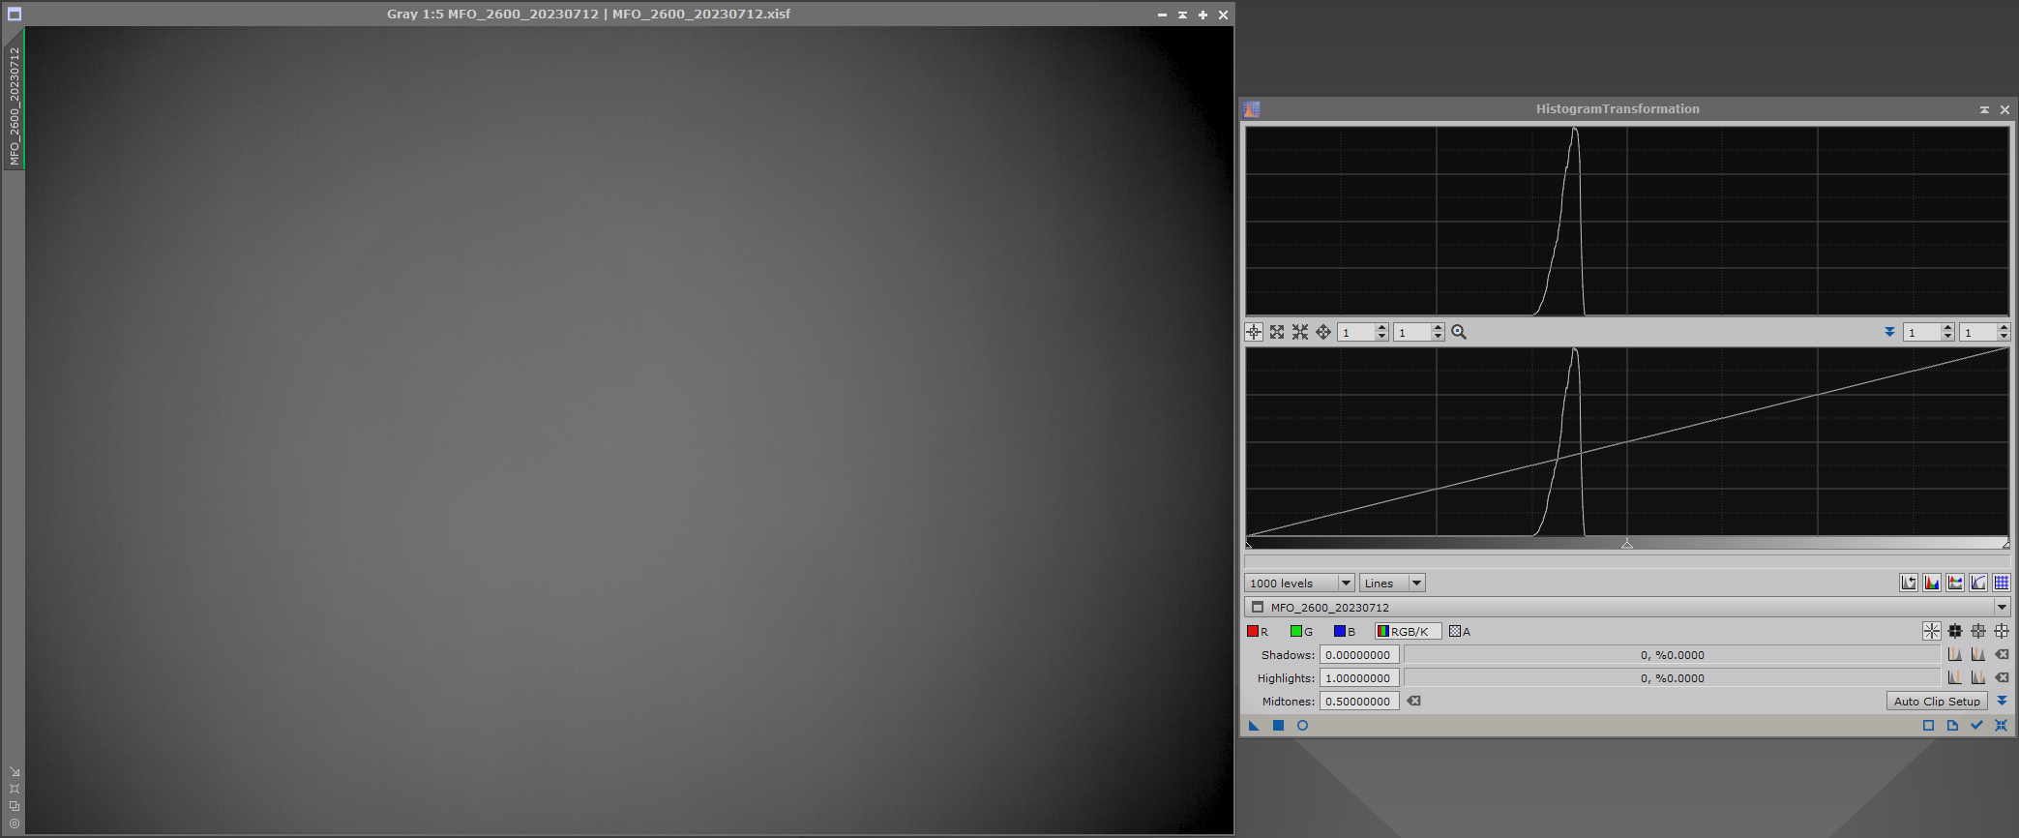
Task: Click the last right-side zoom spinbox
Action: point(1985,332)
